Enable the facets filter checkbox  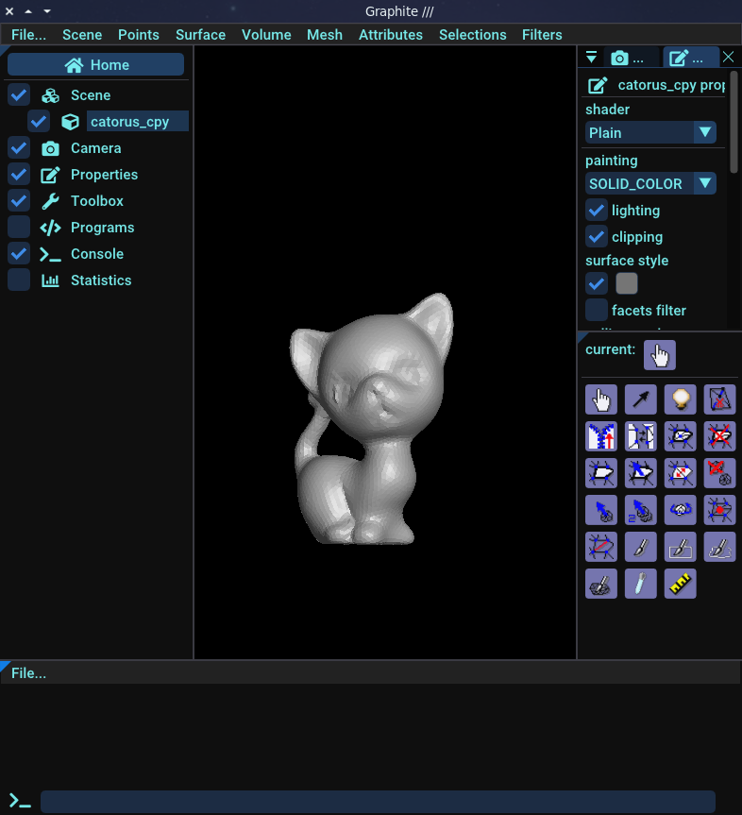pyautogui.click(x=597, y=311)
